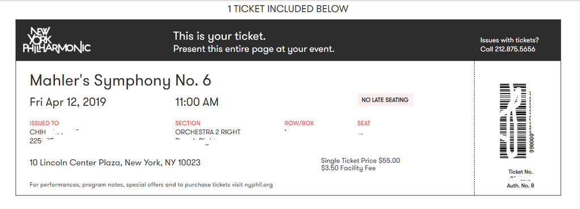Click the phone number 212.875.5656
This screenshot has height=209, width=580.
coord(514,49)
